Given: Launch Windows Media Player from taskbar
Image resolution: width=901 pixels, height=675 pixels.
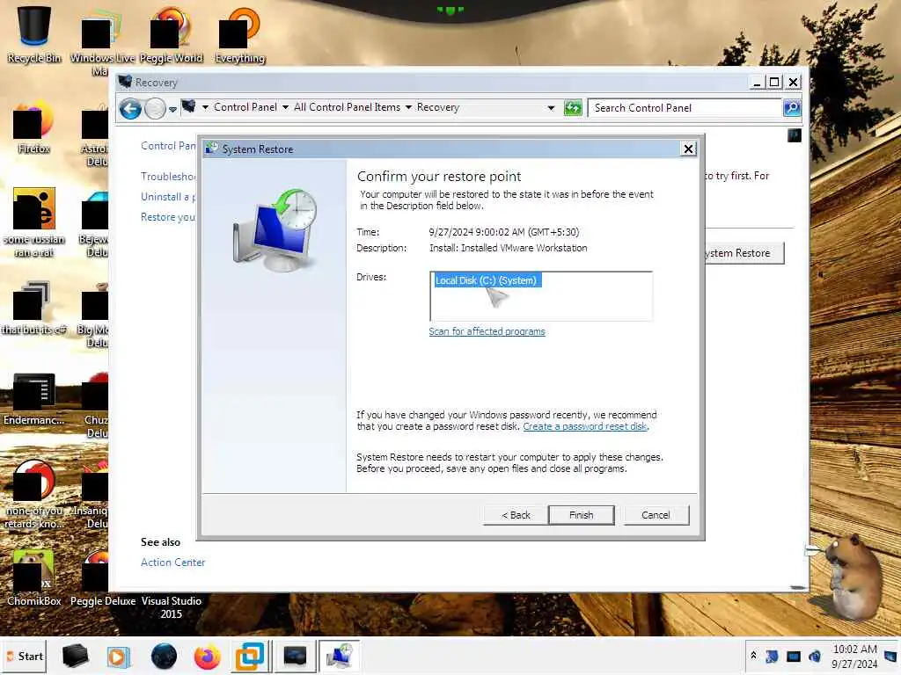Looking at the screenshot, I should point(119,657).
